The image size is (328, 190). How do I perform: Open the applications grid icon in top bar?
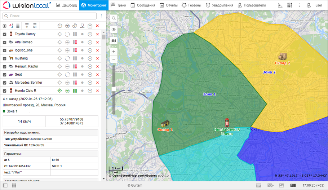290,5
